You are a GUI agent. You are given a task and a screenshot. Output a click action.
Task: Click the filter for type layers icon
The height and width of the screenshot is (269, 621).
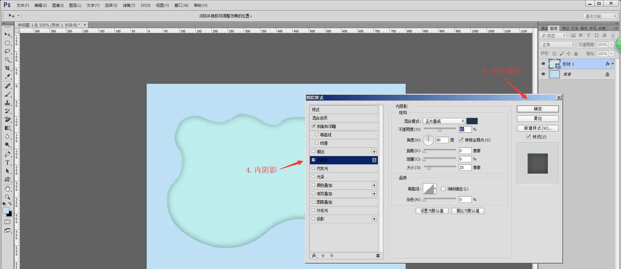[x=589, y=36]
